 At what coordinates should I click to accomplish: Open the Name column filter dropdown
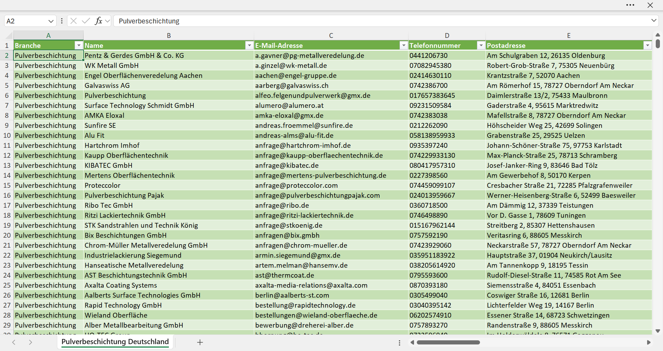(x=249, y=45)
